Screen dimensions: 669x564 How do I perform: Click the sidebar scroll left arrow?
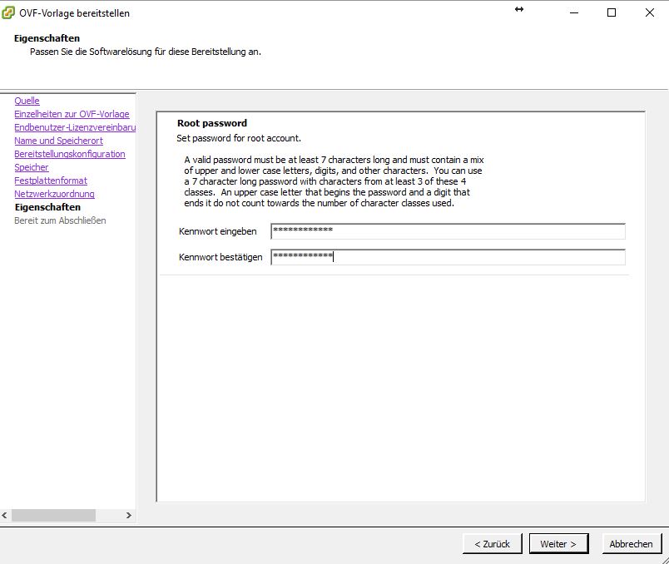click(5, 516)
